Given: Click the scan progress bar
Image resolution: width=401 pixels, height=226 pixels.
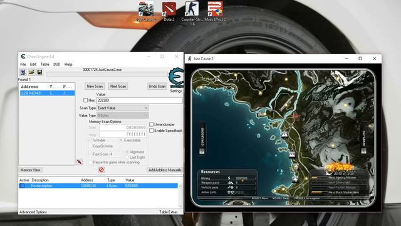Looking at the screenshot, I should (107, 74).
